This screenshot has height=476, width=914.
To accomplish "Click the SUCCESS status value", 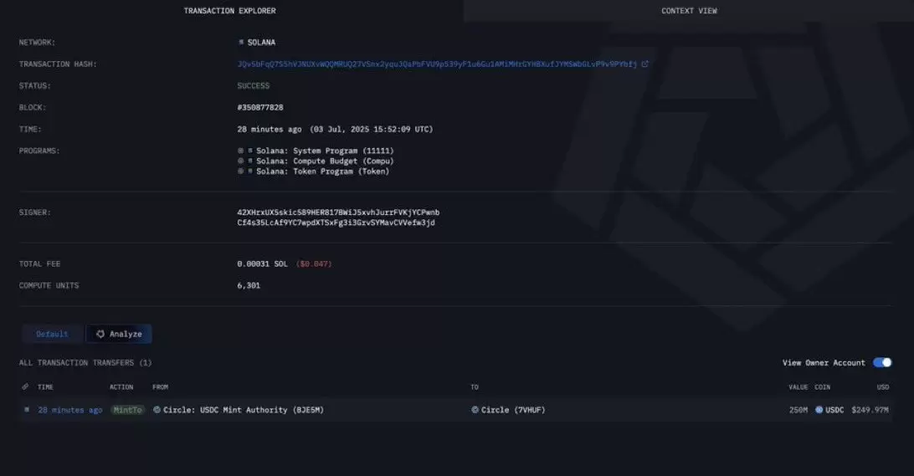I will pos(253,85).
